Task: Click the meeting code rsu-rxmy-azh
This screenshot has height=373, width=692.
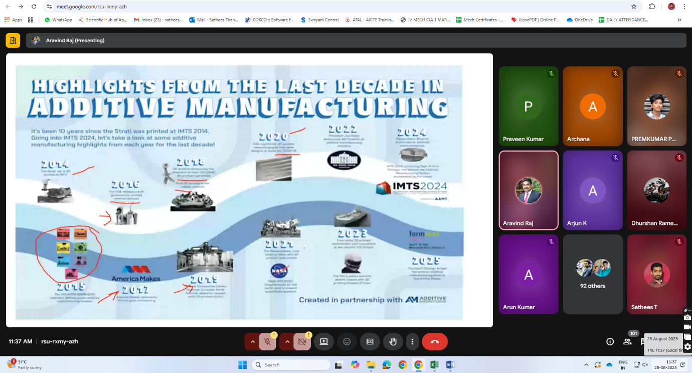Action: 60,341
